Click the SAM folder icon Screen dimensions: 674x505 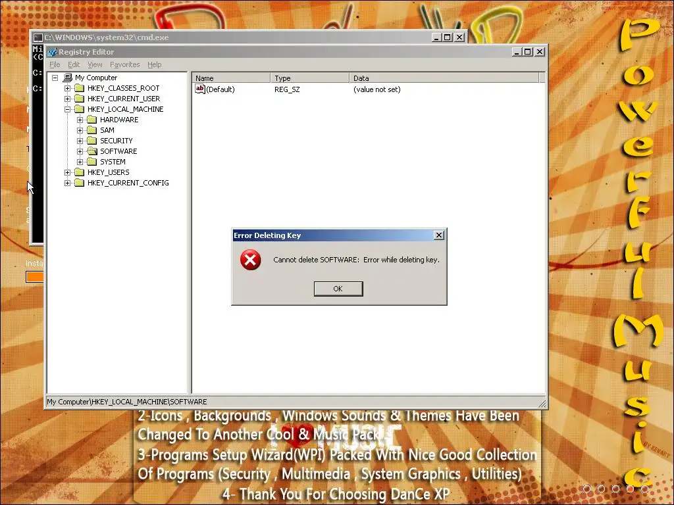pyautogui.click(x=92, y=130)
